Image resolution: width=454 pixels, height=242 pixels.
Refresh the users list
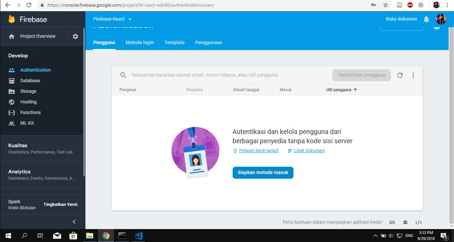[x=400, y=75]
